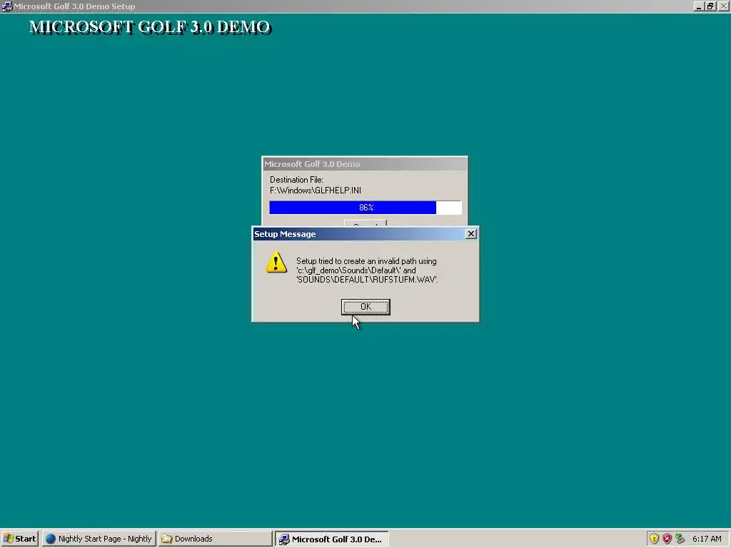Click the yellow warning icon in Setup Message
The width and height of the screenshot is (731, 548).
(x=276, y=263)
